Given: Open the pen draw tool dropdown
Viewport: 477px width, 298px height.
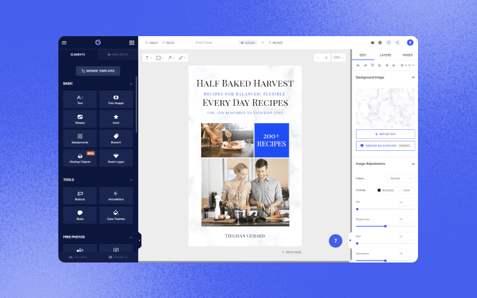Looking at the screenshot, I should tap(183, 58).
